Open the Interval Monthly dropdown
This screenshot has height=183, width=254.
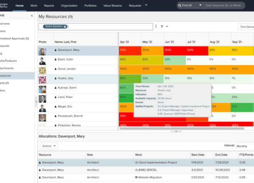tap(245, 145)
